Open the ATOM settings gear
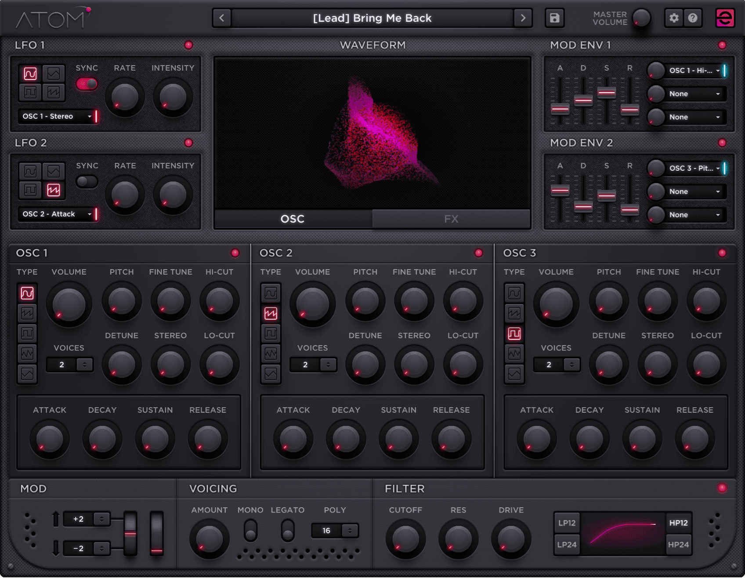 pos(673,18)
